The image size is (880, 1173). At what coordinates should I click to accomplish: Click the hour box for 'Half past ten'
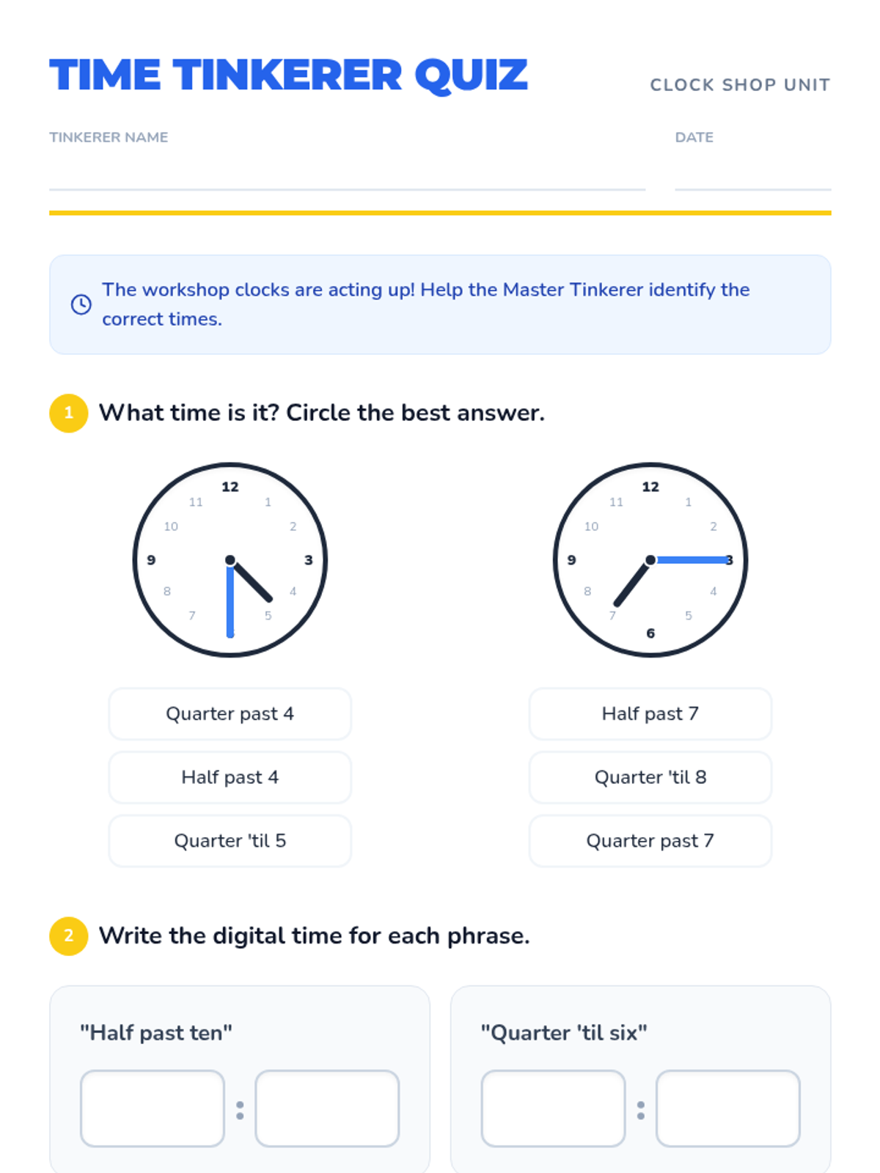coord(153,1108)
